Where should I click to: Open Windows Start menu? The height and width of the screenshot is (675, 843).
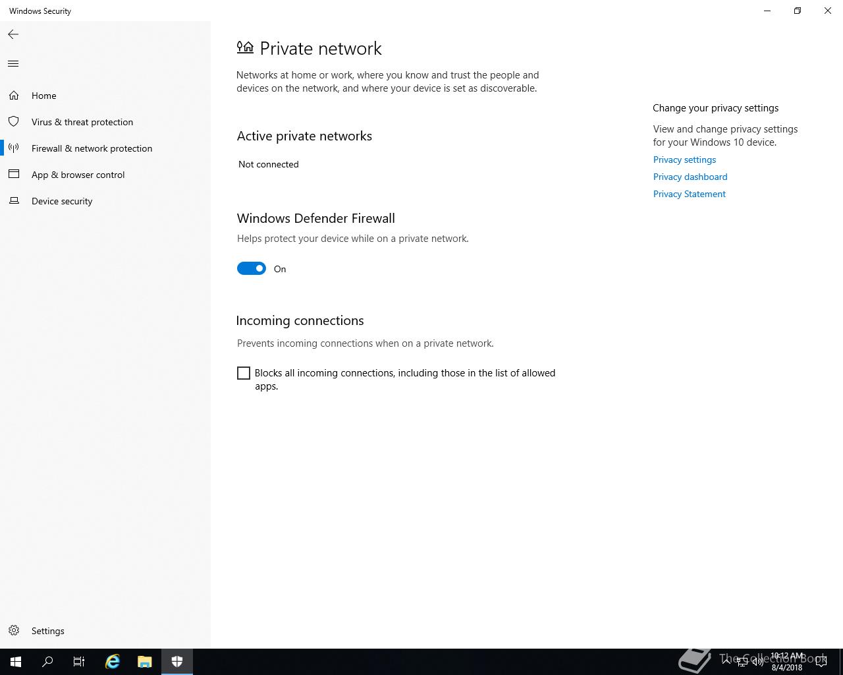coord(16,662)
